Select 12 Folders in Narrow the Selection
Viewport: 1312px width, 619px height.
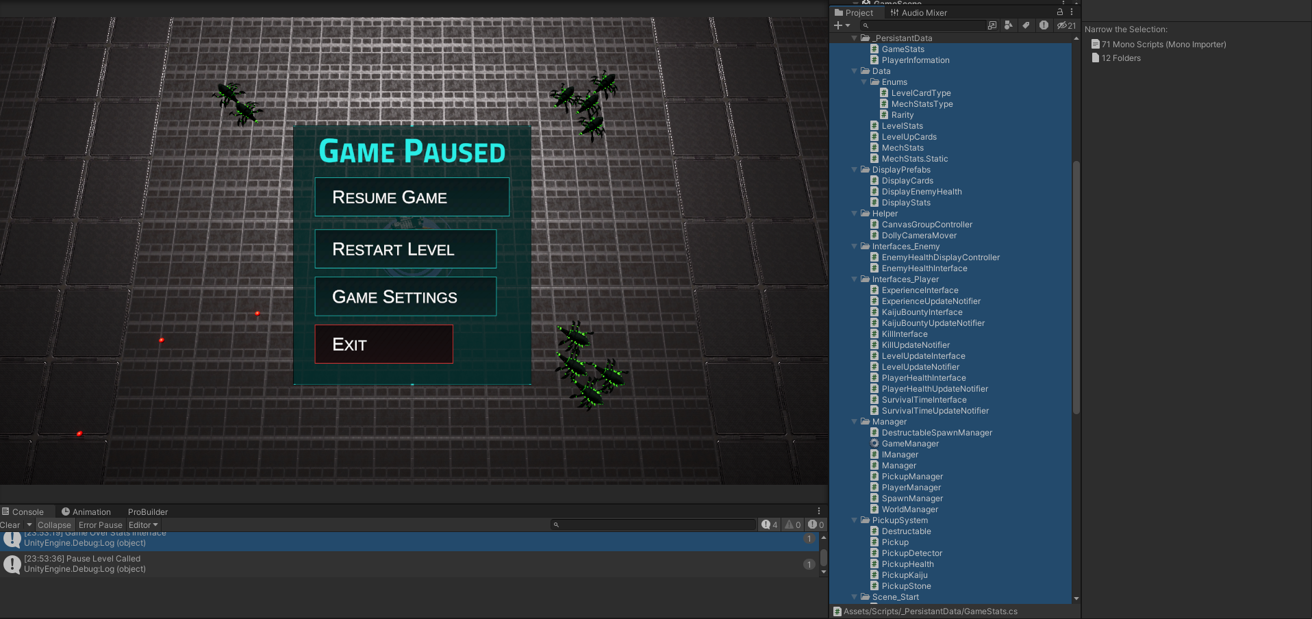(1116, 58)
